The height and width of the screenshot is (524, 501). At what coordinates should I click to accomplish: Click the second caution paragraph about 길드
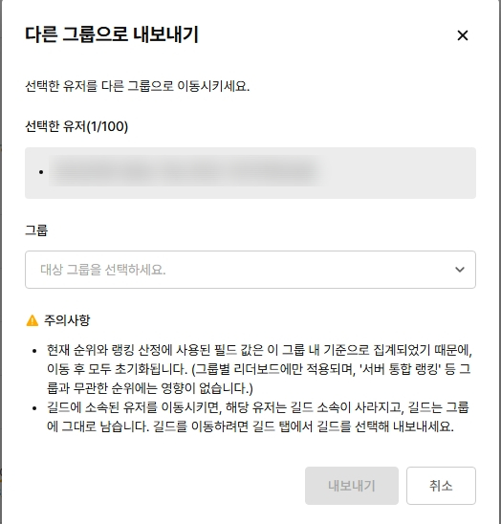258,417
